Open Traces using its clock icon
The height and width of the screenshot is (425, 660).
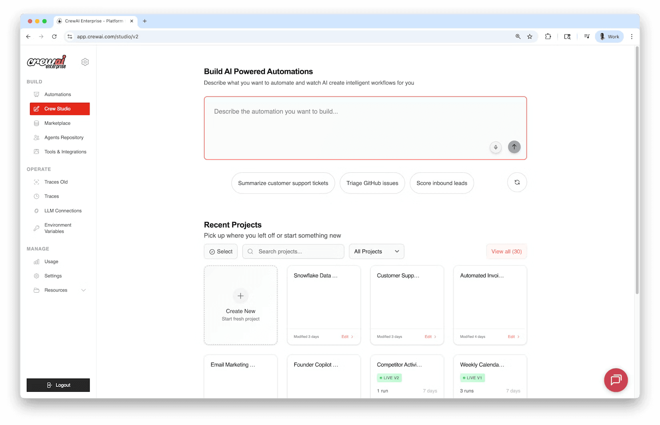(36, 196)
